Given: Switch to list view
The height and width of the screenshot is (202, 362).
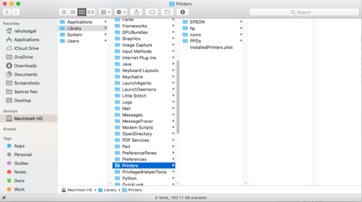Looking at the screenshot, I should click(73, 12).
